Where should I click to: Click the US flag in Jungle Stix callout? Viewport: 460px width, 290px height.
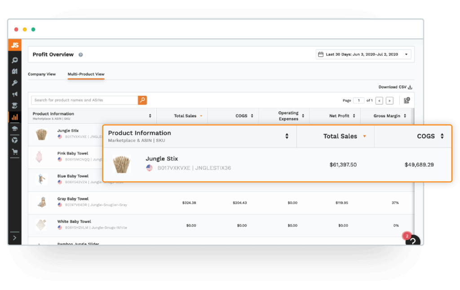pyautogui.click(x=150, y=168)
